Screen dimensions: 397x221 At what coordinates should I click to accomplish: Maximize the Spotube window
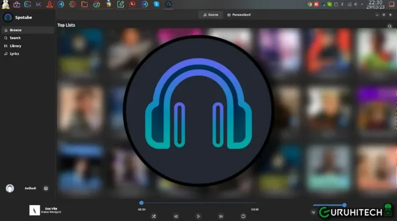coord(384,15)
